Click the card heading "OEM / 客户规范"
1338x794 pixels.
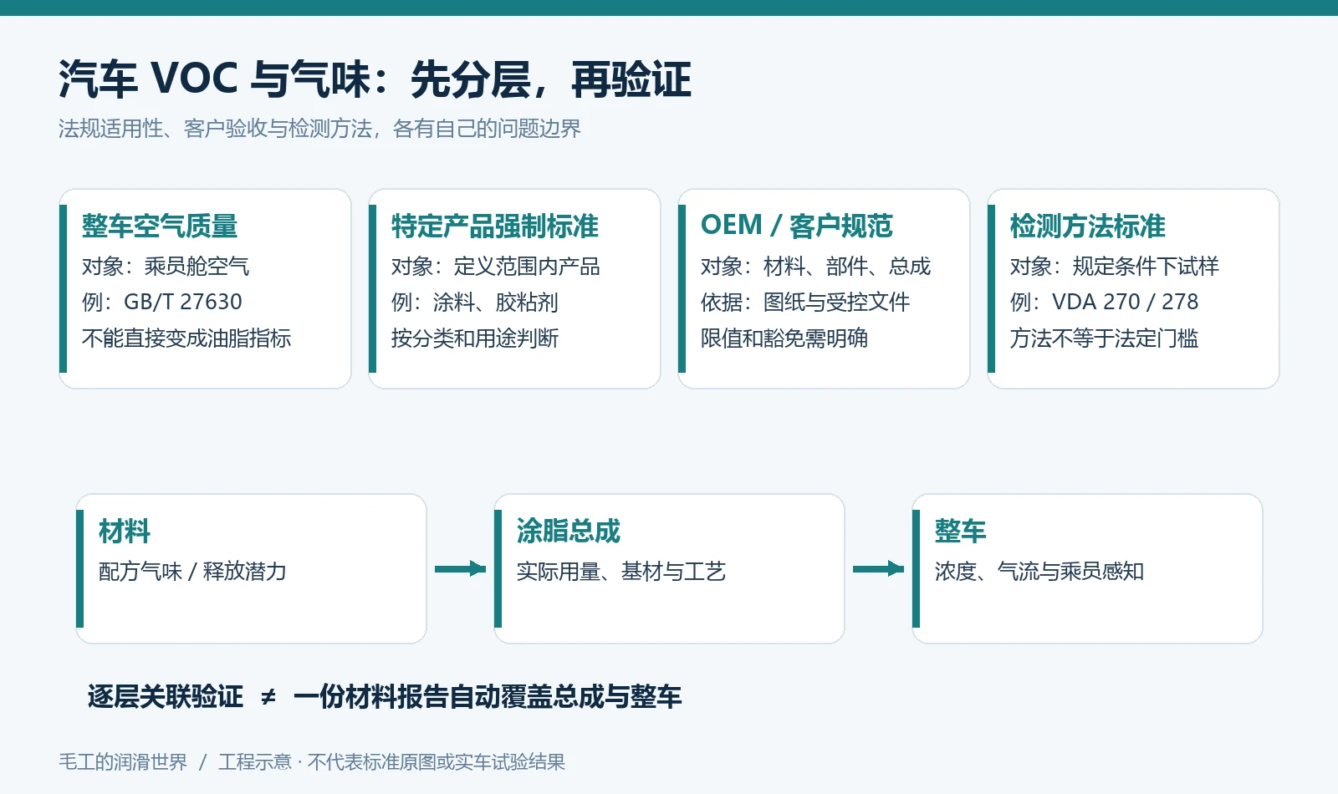(x=797, y=226)
